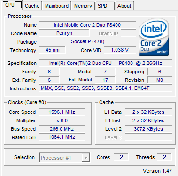Click the Instructions list field

[x=105, y=88]
